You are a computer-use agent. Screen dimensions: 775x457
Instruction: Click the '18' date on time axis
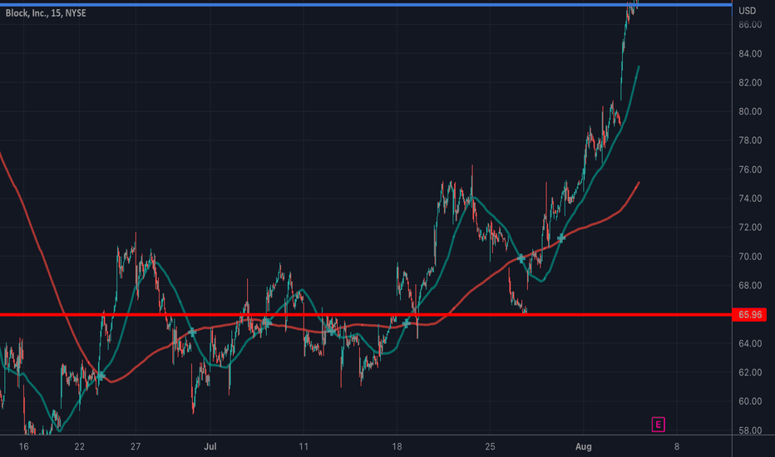(397, 447)
